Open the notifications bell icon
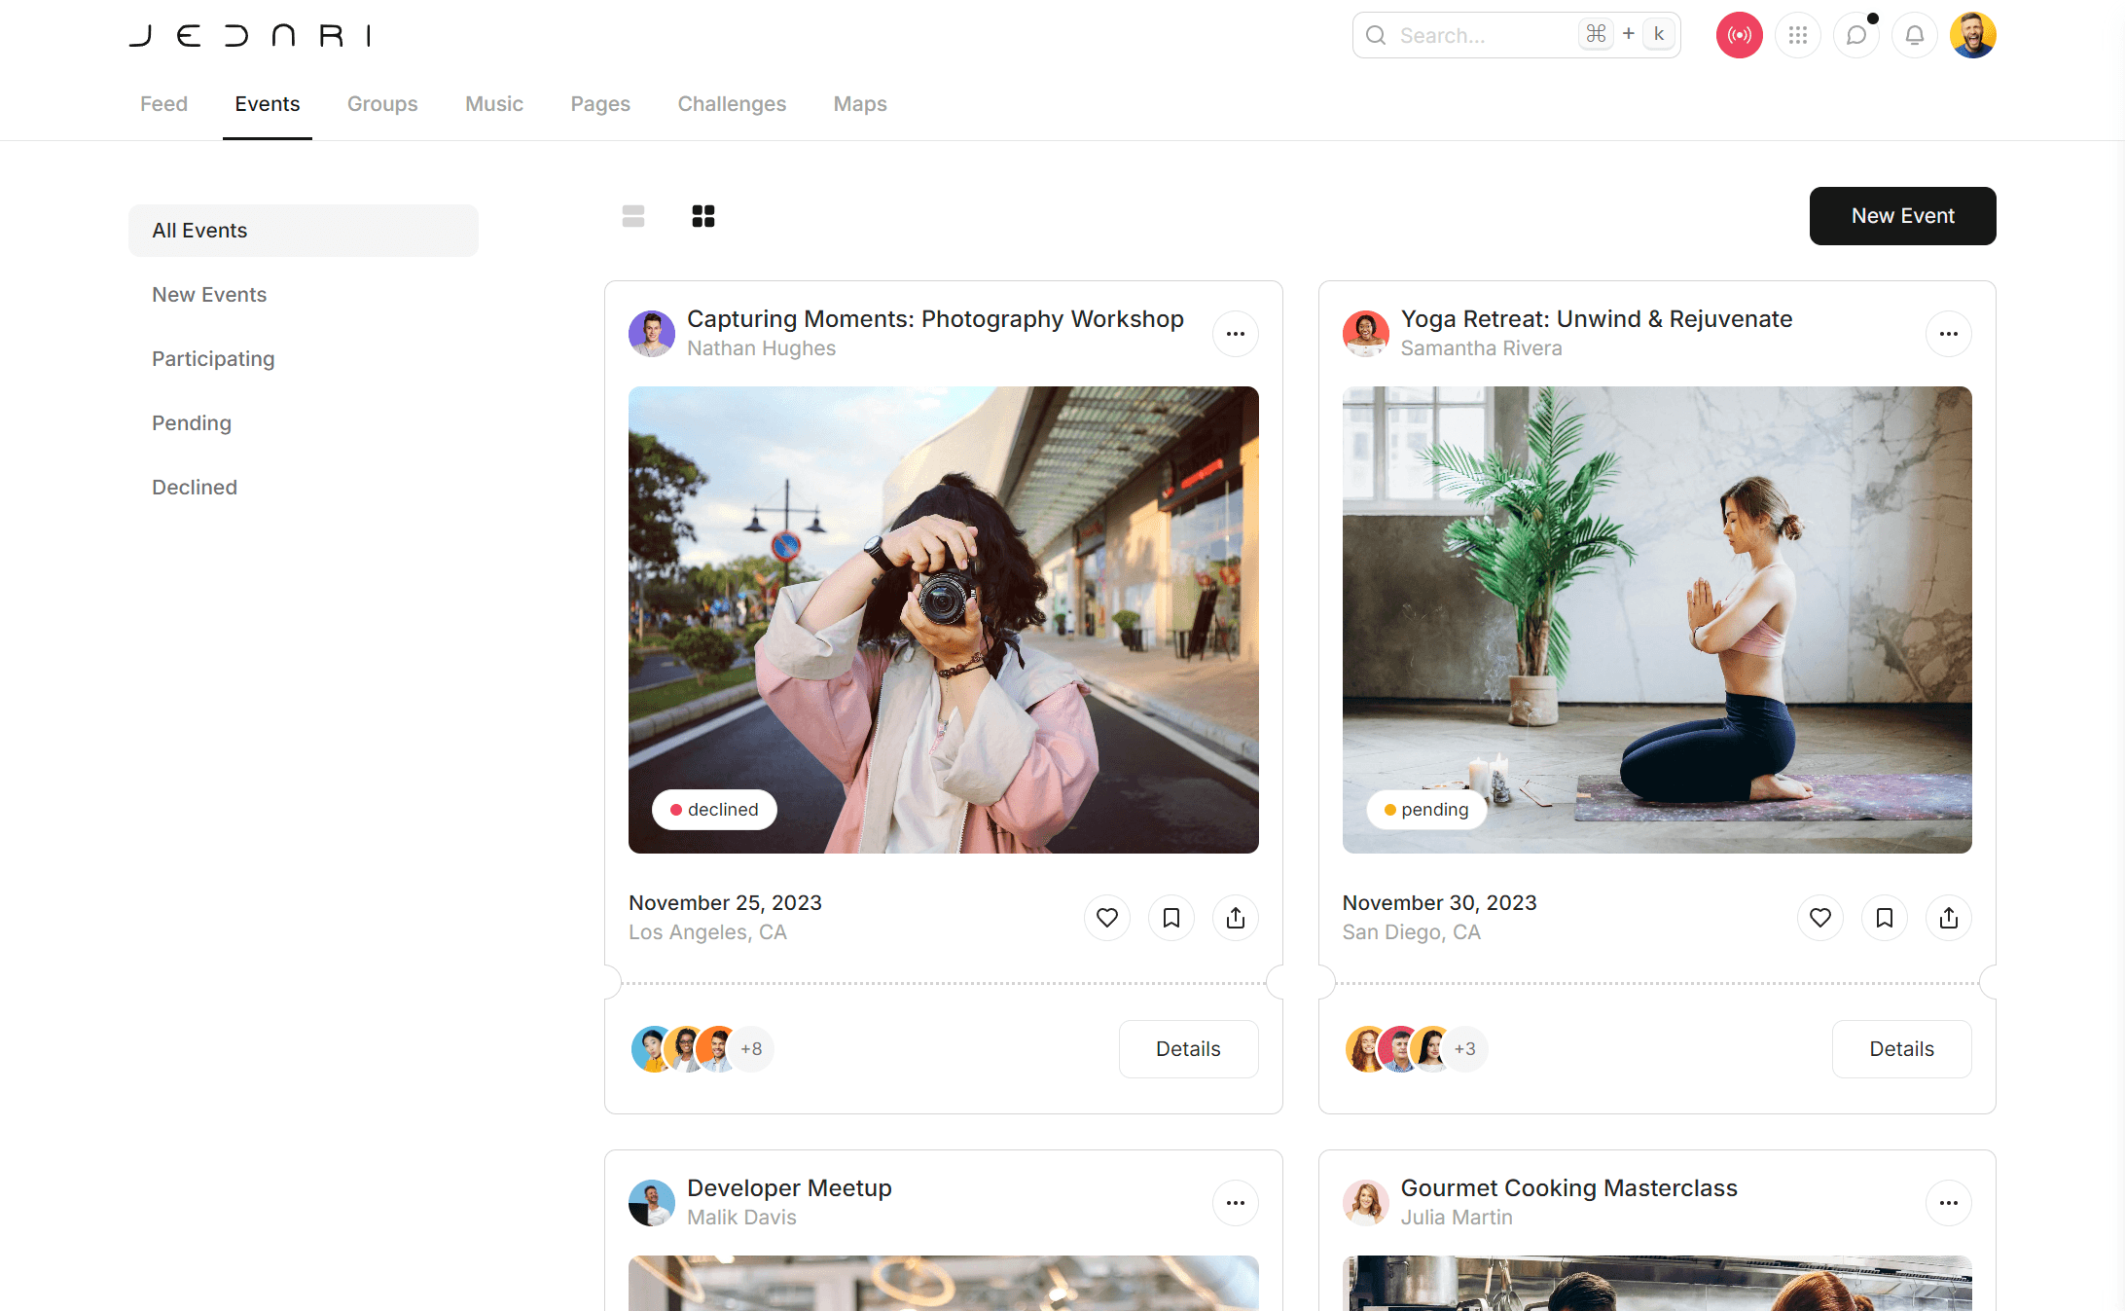The width and height of the screenshot is (2125, 1311). [1914, 35]
